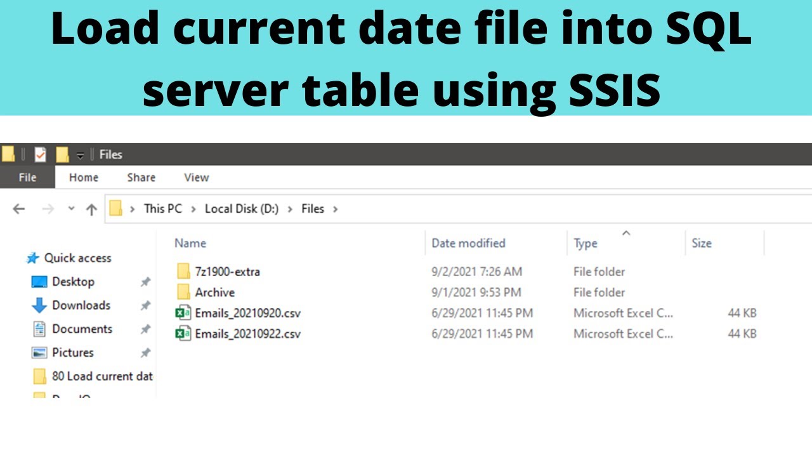Click the 44 KB size of Emails_20210920.csv
This screenshot has height=457, width=812.
tap(742, 313)
